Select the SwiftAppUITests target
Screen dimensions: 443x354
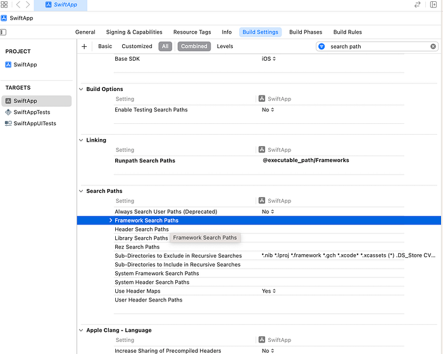click(30, 124)
